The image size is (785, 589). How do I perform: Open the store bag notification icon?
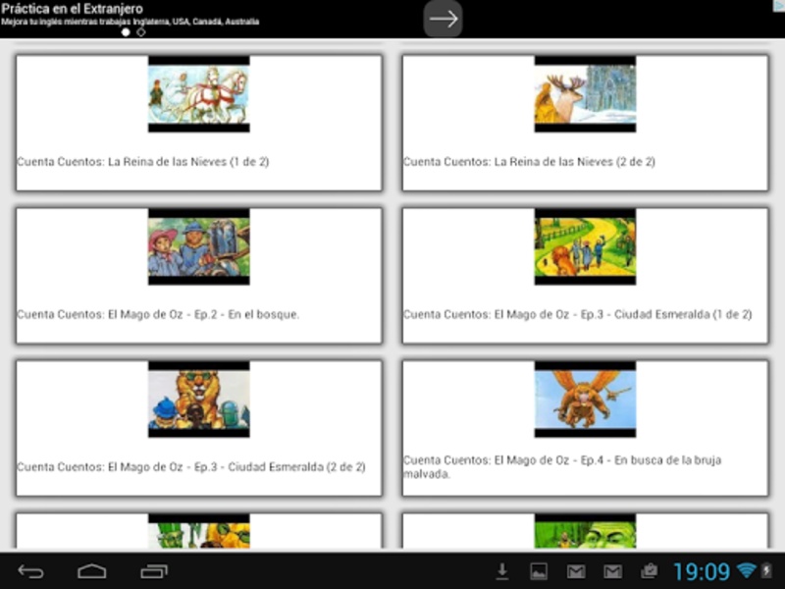click(650, 571)
